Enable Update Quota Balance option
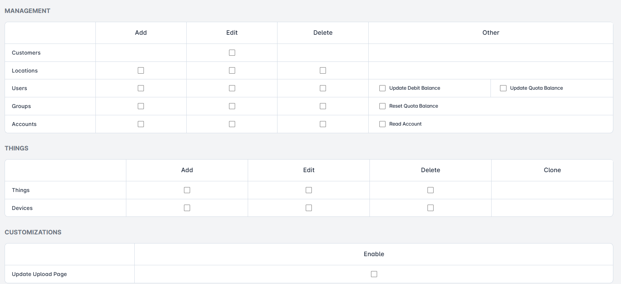This screenshot has height=284, width=621. pyautogui.click(x=503, y=88)
